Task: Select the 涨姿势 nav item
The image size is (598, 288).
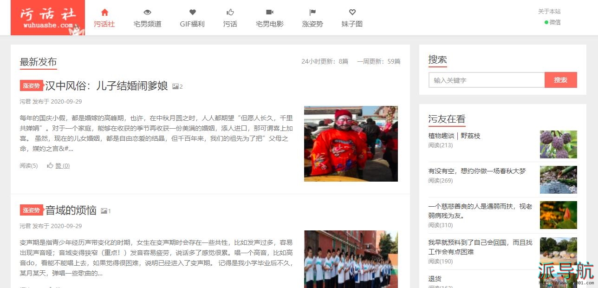Action: click(x=312, y=18)
